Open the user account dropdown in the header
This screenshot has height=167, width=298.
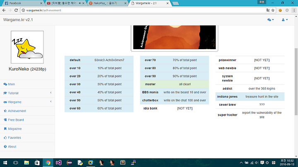[x=285, y=20]
